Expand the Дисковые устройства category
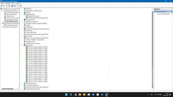This screenshot has height=97, width=173. coord(23,22)
